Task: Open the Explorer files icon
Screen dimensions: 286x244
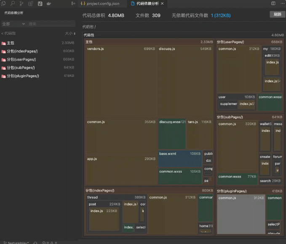Action: tap(4, 3)
